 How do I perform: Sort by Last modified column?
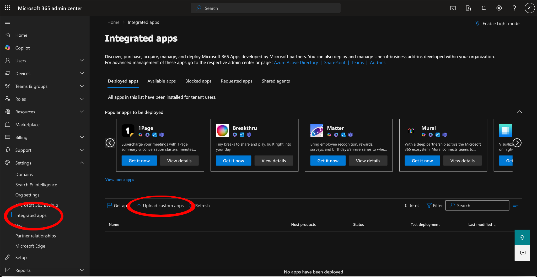click(482, 225)
